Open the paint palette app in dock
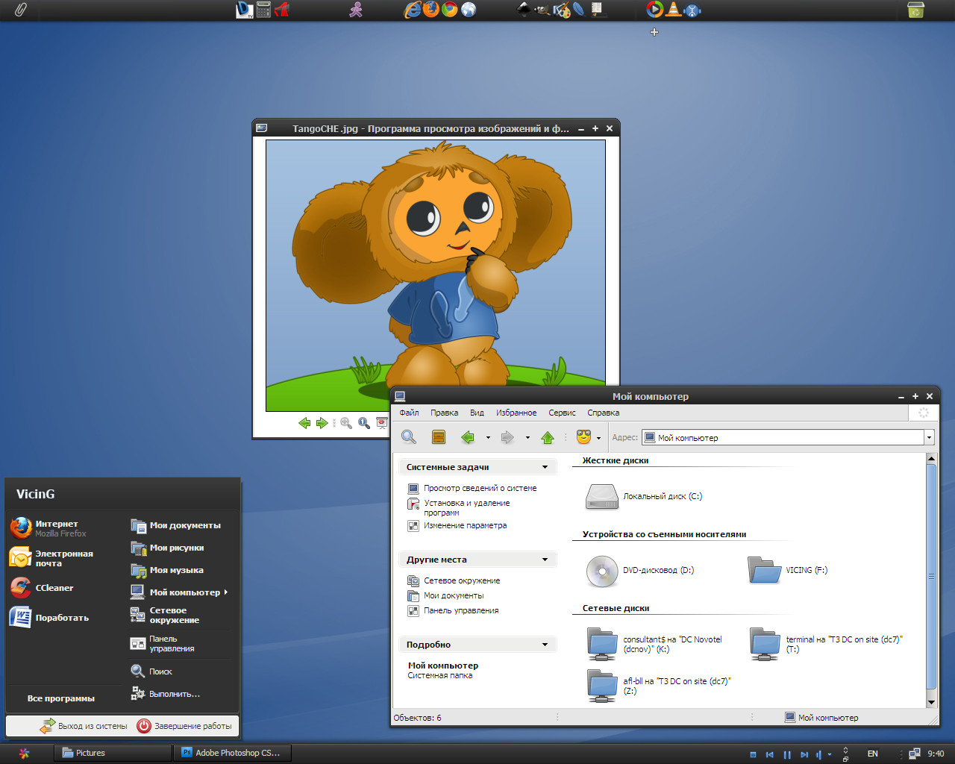The height and width of the screenshot is (764, 955). click(561, 10)
